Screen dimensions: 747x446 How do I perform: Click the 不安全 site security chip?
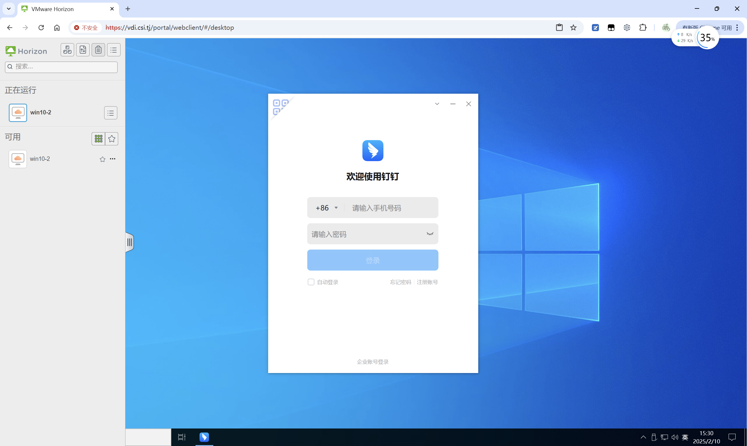pyautogui.click(x=86, y=28)
